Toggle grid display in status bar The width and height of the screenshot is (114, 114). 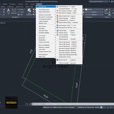[101, 107]
